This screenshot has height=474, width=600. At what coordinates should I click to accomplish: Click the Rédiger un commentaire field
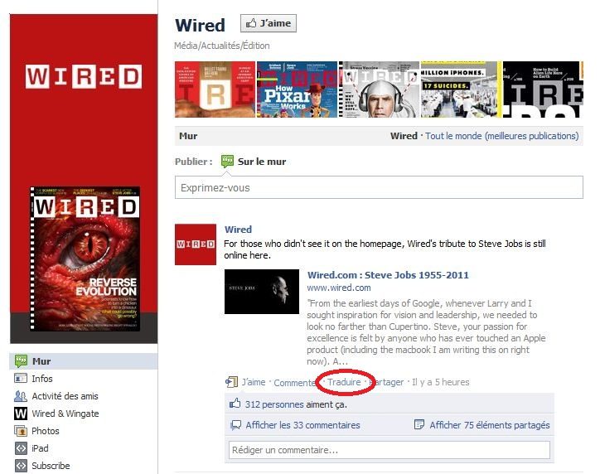(x=389, y=450)
